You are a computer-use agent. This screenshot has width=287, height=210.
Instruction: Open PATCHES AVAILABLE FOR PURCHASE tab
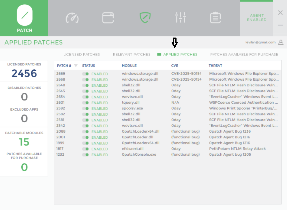click(244, 54)
